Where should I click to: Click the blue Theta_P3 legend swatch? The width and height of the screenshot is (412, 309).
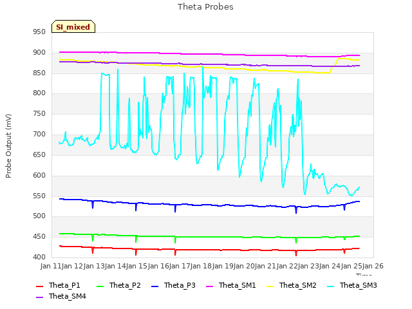pyautogui.click(x=154, y=286)
